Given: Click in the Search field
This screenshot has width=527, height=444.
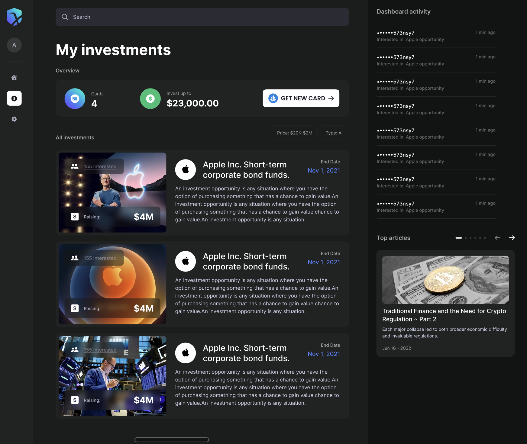Looking at the screenshot, I should pyautogui.click(x=202, y=17).
